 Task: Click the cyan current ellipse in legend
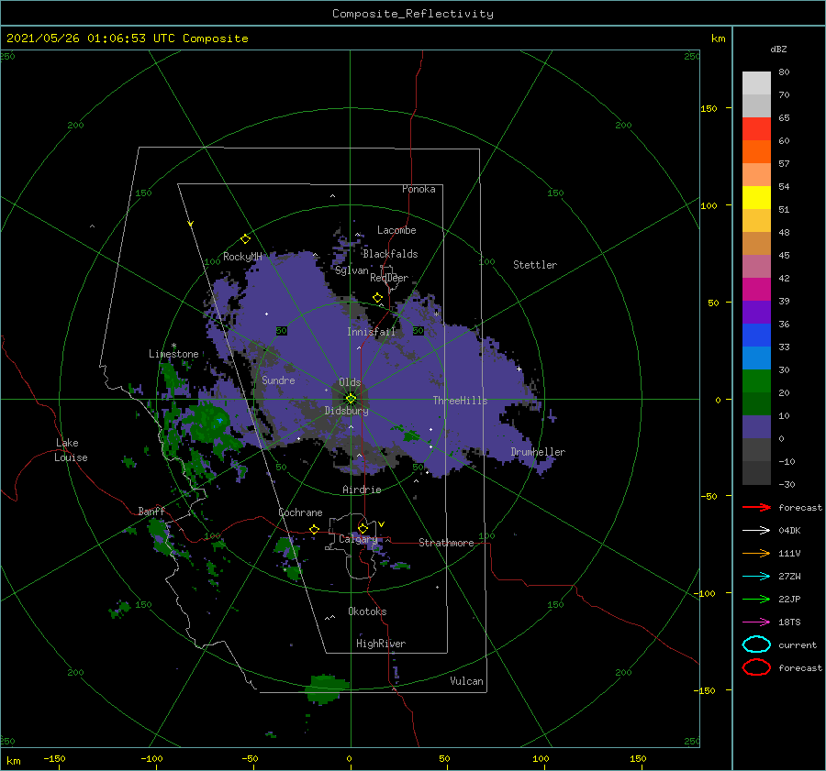pos(756,644)
